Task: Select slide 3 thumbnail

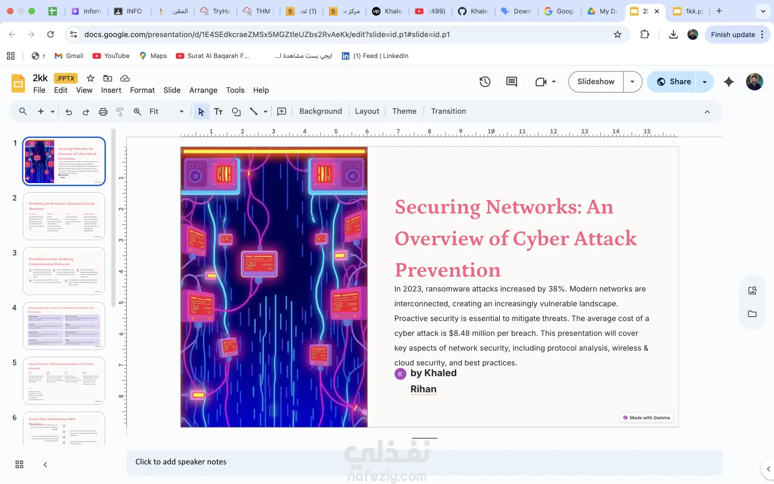Action: [x=64, y=271]
